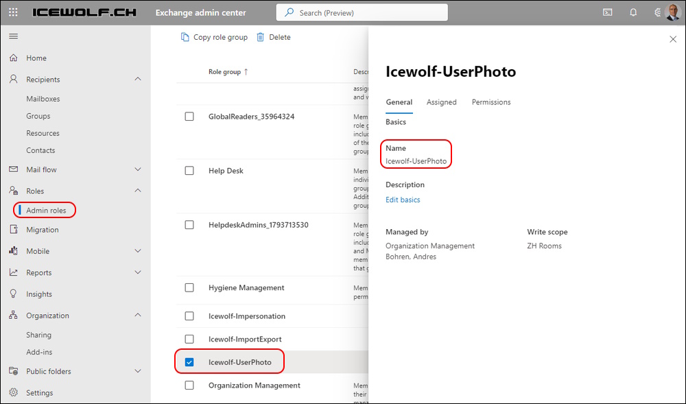Click the Reports chart icon
Screen dimensions: 686x404
pos(14,272)
